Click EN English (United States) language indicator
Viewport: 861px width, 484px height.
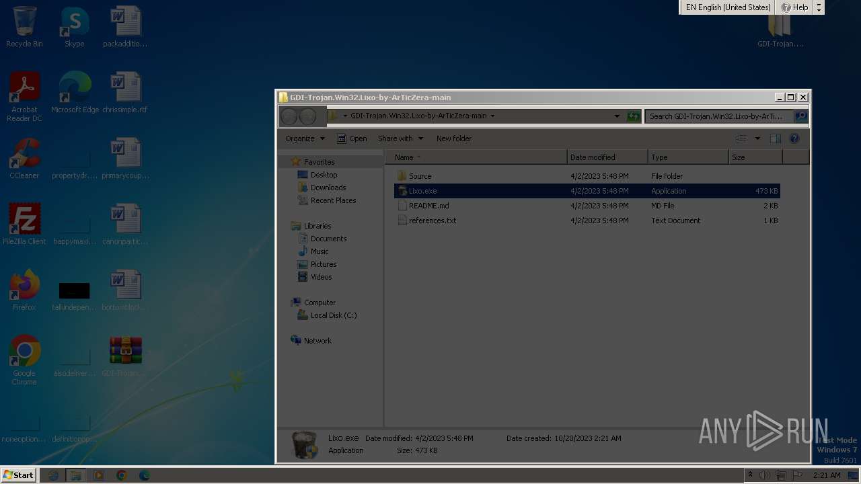click(x=728, y=7)
